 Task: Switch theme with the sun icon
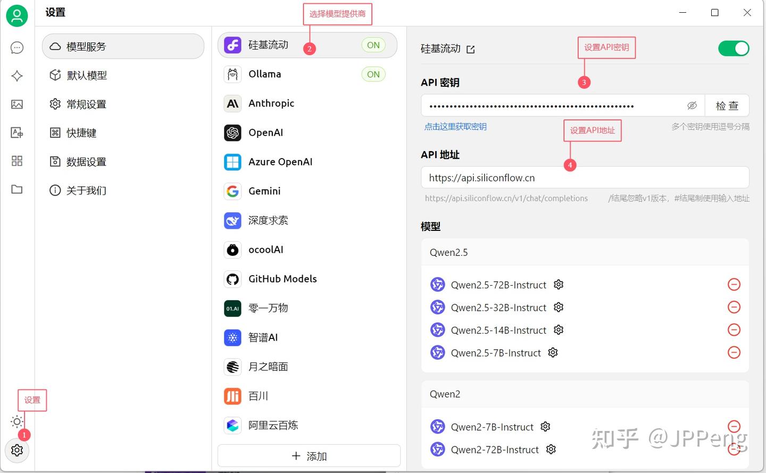tap(17, 422)
